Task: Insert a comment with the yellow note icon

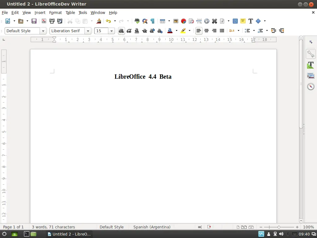Action: pyautogui.click(x=243, y=21)
